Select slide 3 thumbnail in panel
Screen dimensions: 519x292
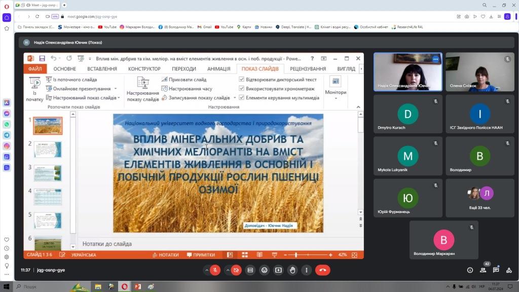[x=48, y=173]
